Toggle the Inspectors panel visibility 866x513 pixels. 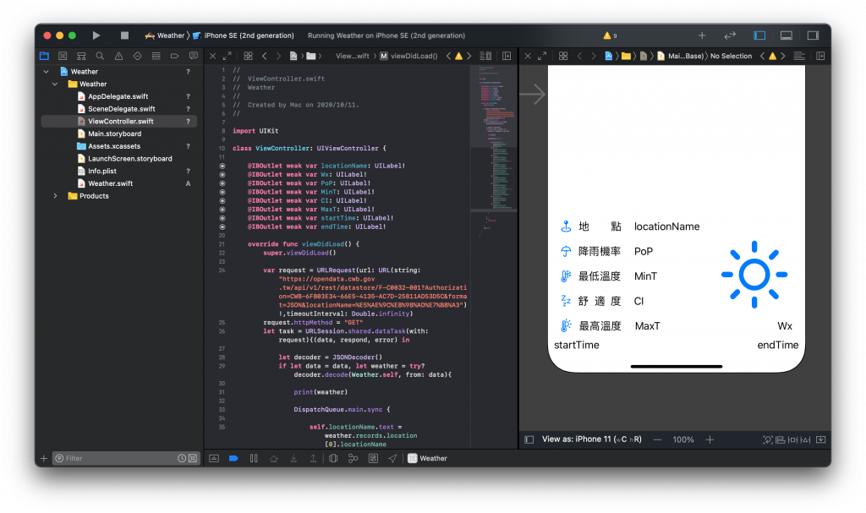[813, 35]
